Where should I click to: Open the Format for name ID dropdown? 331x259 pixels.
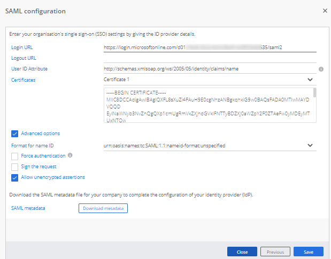pyautogui.click(x=310, y=145)
